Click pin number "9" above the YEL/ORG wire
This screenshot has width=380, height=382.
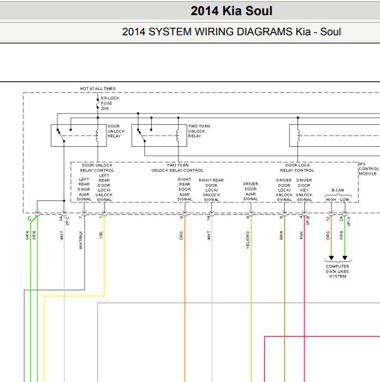pyautogui.click(x=248, y=217)
